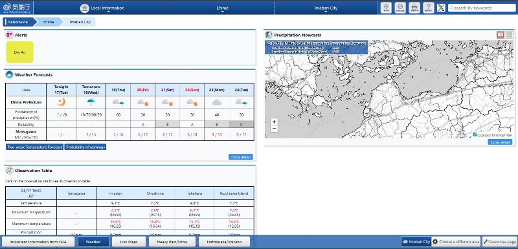Screen dimensions: 518x249
Task: Zoom in on the precipitation map
Action: (x=274, y=122)
